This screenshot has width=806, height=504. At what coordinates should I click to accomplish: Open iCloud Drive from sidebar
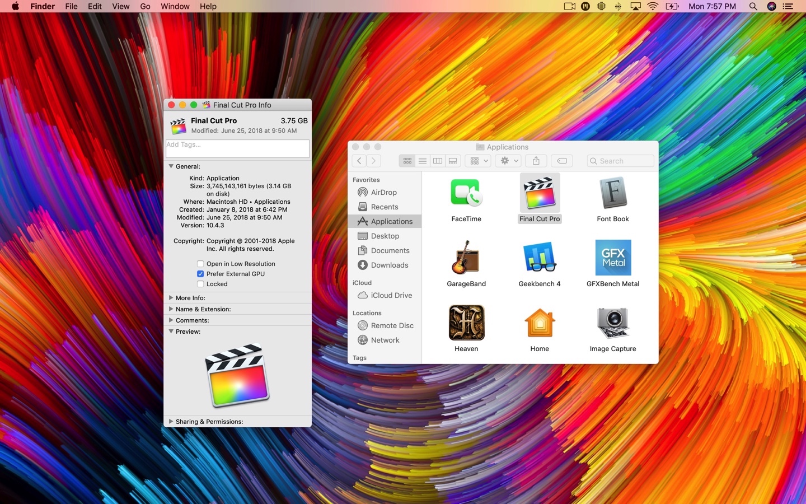pos(390,295)
